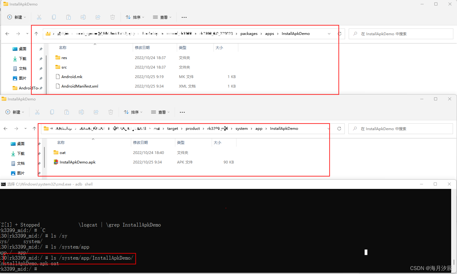This screenshot has width=457, height=274.
Task: Select the InstallApkDemo.apk file
Action: [x=77, y=162]
